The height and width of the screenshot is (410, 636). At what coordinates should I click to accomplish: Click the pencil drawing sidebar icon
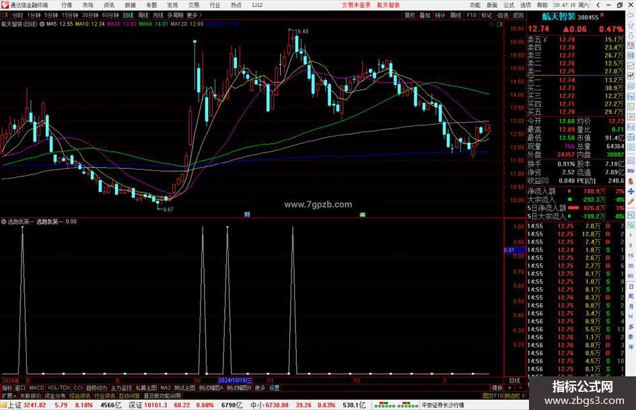tap(631, 201)
